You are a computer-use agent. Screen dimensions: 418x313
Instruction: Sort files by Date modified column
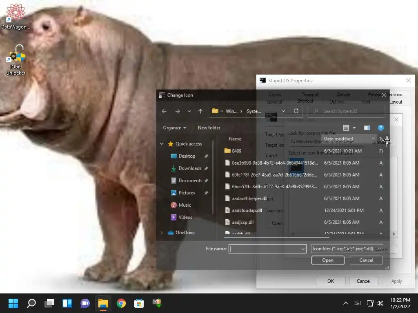pyautogui.click(x=338, y=139)
